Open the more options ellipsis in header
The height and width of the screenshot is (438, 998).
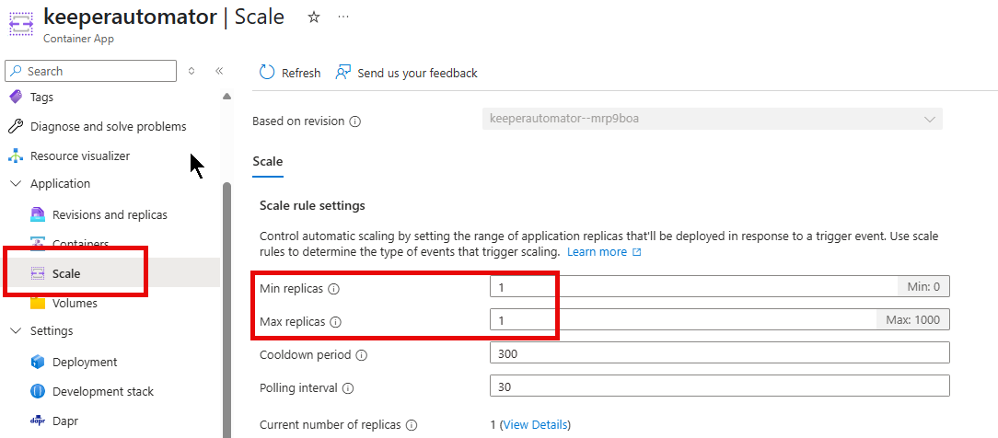pyautogui.click(x=343, y=17)
